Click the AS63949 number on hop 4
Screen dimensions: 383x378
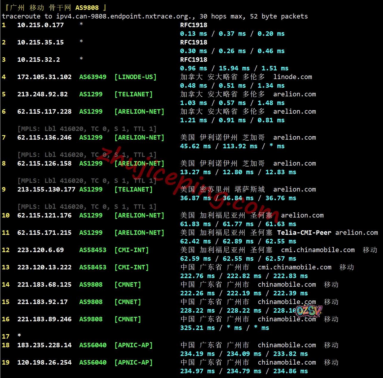pyautogui.click(x=92, y=77)
